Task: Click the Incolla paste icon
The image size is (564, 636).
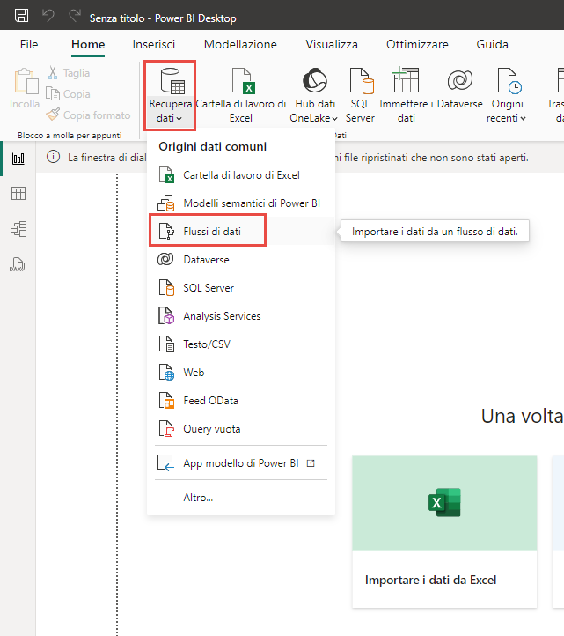Action: pyautogui.click(x=26, y=81)
